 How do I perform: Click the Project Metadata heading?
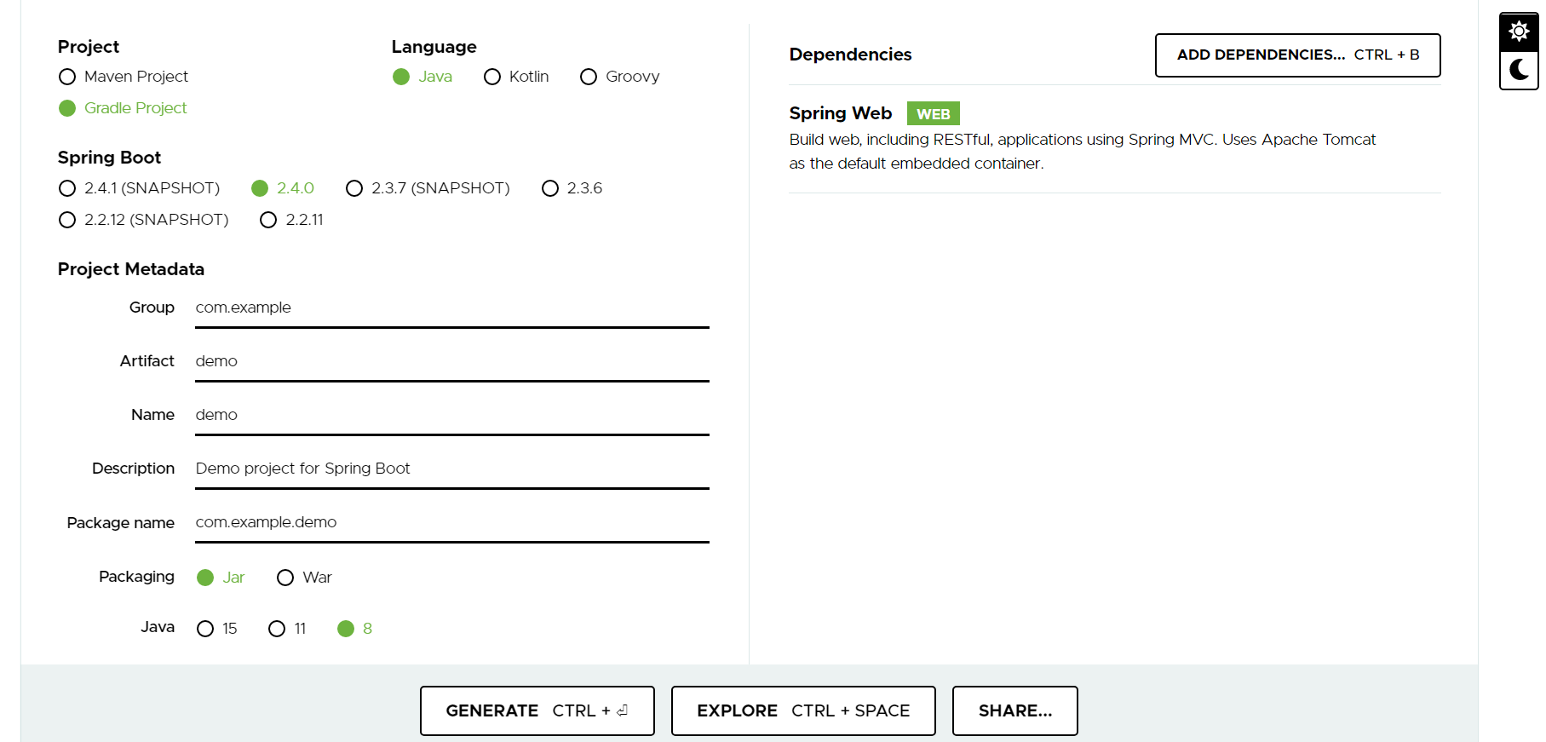[x=131, y=269]
